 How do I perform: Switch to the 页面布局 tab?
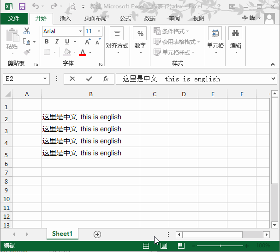[x=95, y=18]
